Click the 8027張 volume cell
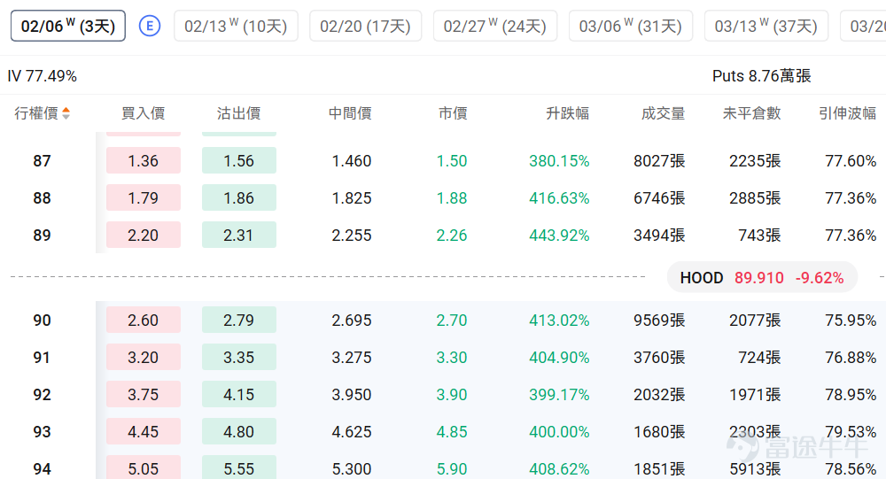 click(x=659, y=161)
